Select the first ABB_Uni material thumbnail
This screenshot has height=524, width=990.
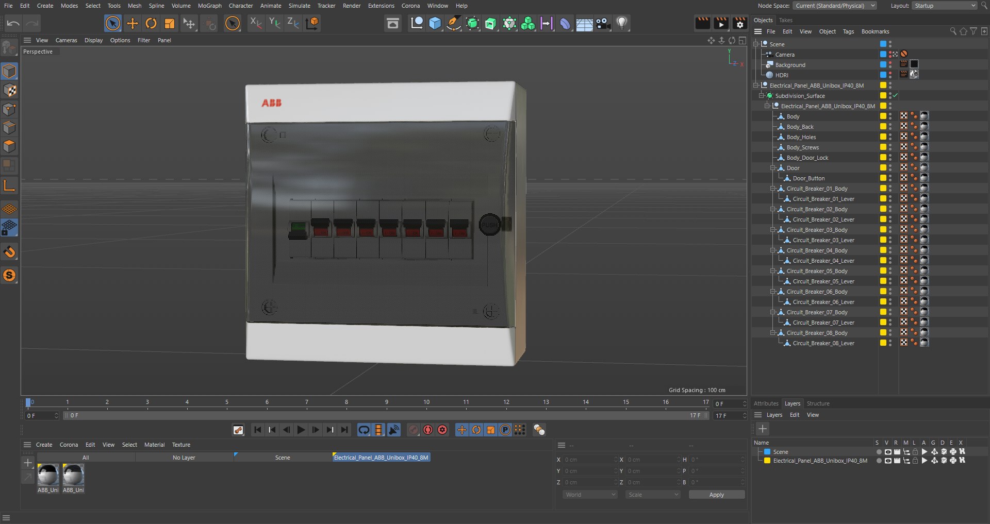[48, 475]
